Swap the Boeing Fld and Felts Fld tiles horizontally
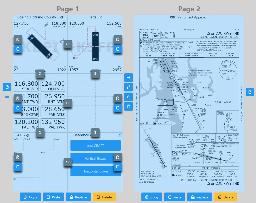 click(68, 44)
